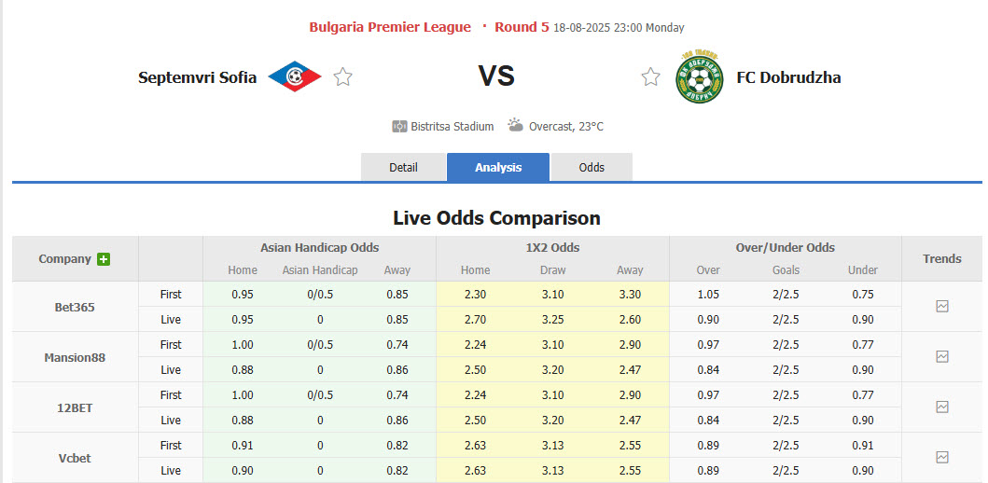Click Bet365 live home win odds 2.70

tap(475, 319)
